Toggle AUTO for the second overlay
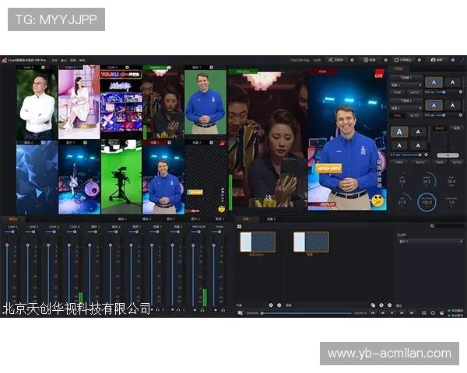 pyautogui.click(x=415, y=115)
